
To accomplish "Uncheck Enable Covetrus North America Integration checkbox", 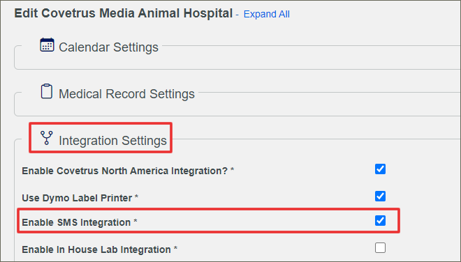I will pos(380,169).
